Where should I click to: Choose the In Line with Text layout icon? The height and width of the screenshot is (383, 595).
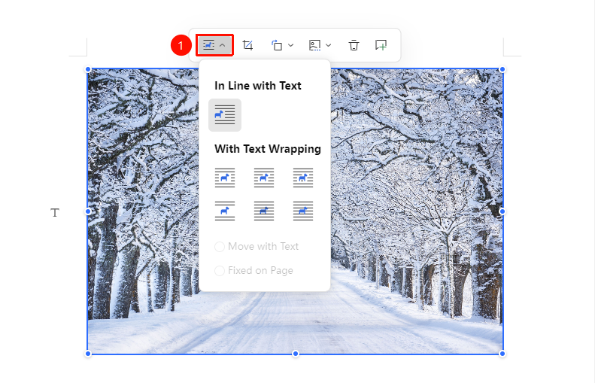click(225, 115)
